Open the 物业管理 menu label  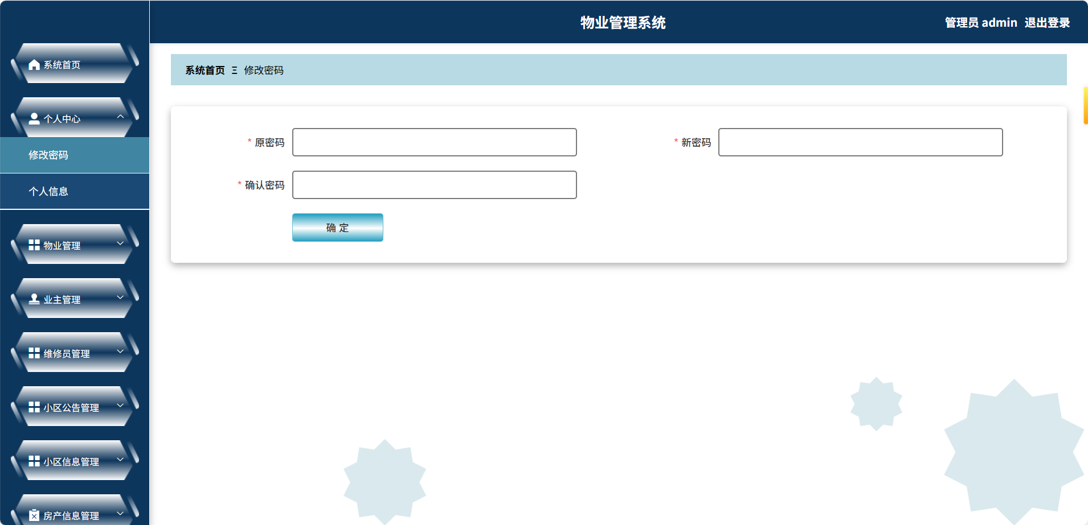click(62, 245)
